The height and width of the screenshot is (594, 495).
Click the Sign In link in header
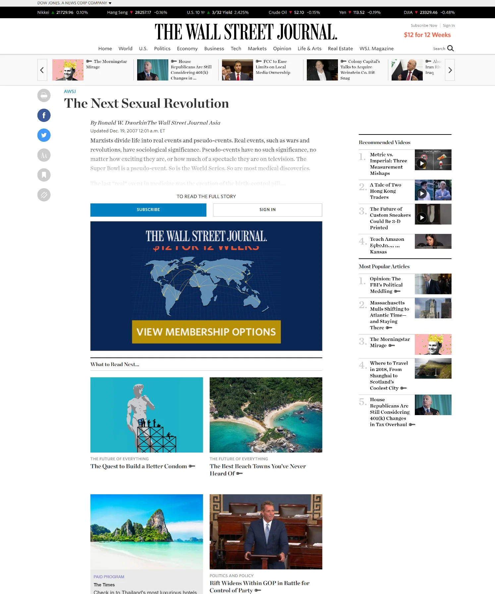449,26
